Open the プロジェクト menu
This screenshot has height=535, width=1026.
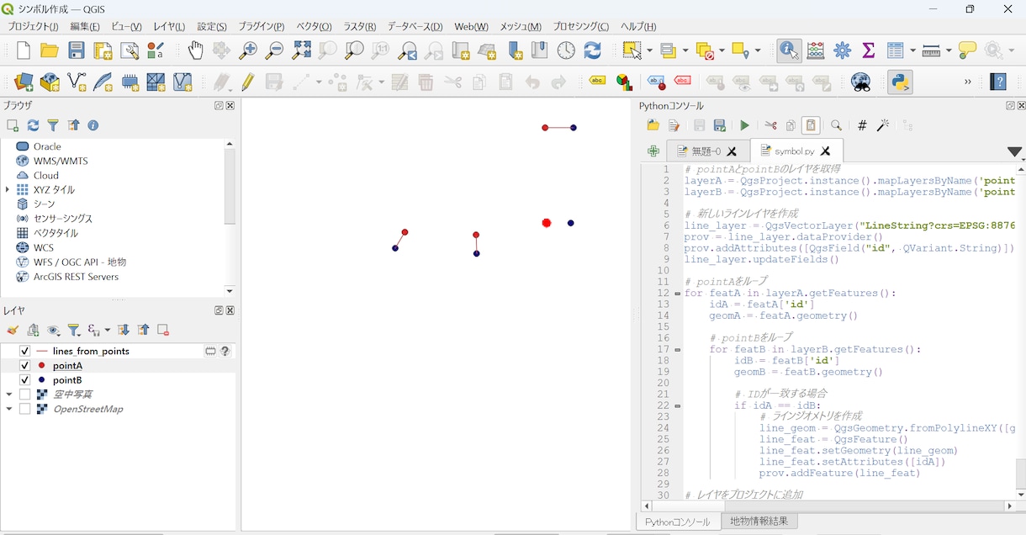(x=34, y=26)
